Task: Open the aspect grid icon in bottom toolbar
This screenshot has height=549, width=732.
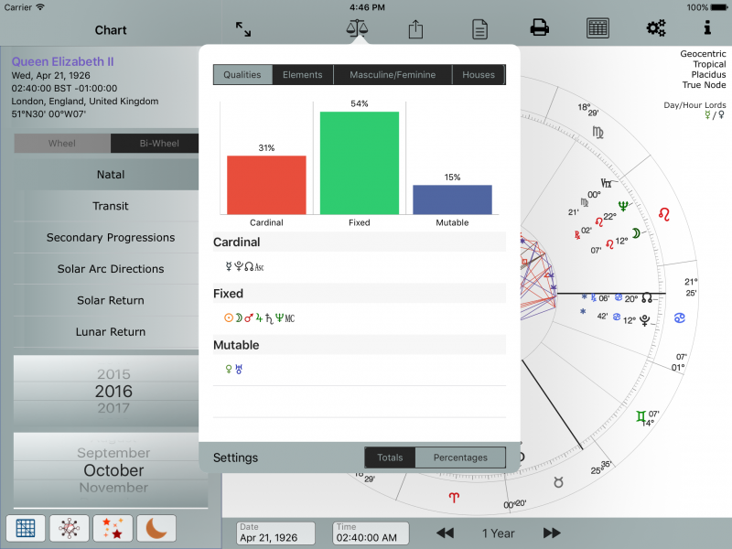Action: tap(27, 528)
